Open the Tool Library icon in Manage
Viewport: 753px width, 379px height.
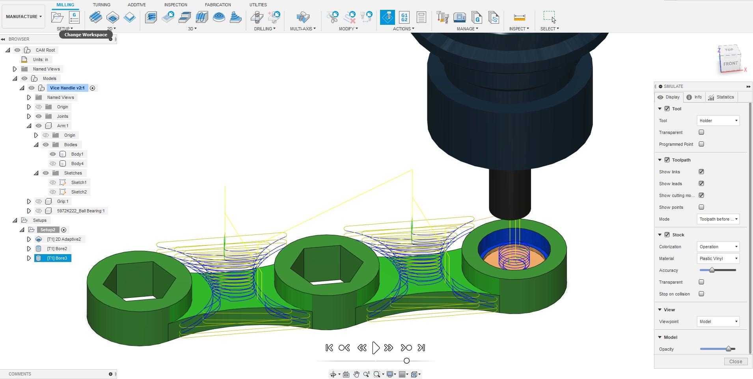tap(443, 17)
